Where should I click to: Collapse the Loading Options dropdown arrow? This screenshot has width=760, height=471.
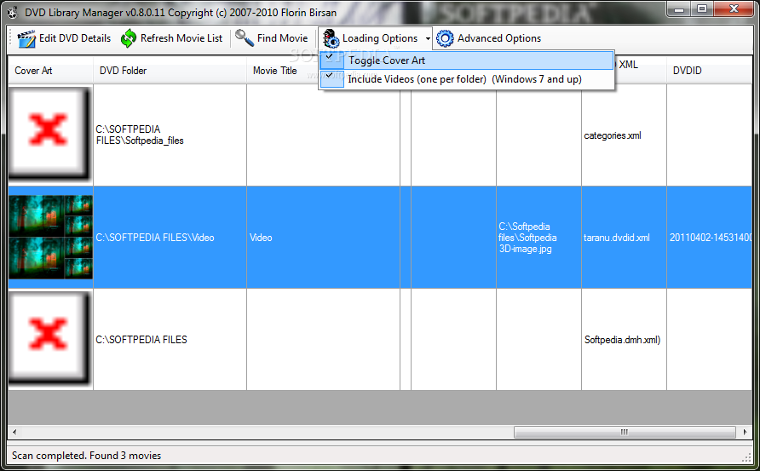428,38
